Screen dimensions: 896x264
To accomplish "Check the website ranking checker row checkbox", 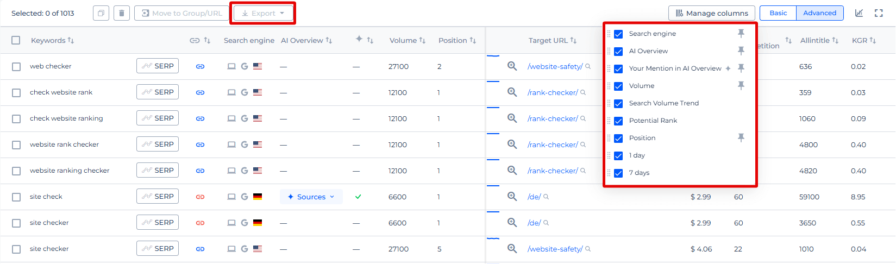I will click(16, 171).
